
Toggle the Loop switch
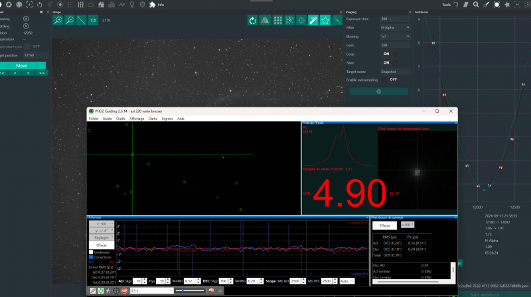point(390,54)
